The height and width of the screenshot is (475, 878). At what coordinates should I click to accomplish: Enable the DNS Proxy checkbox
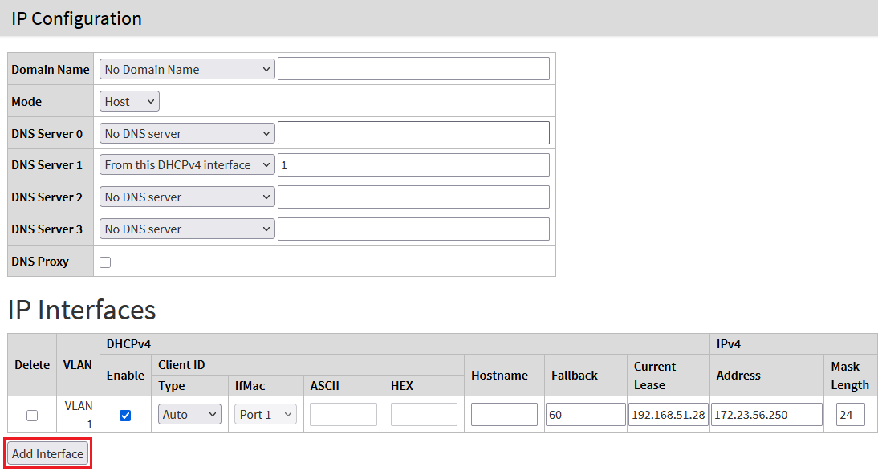click(104, 261)
